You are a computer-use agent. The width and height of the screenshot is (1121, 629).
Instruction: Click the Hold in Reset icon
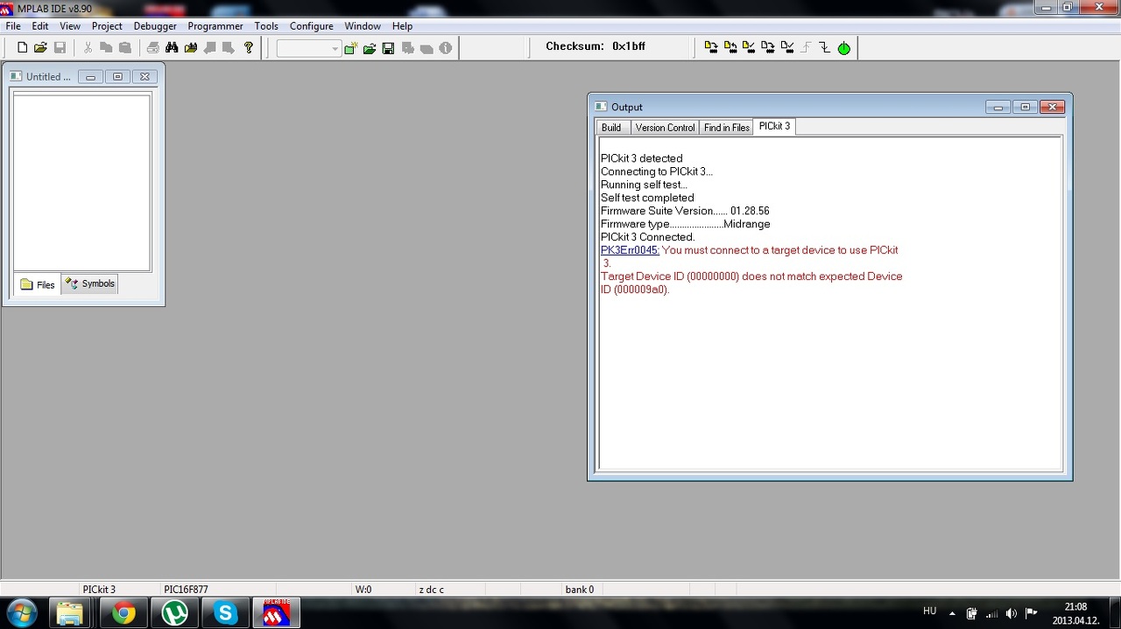tap(825, 47)
